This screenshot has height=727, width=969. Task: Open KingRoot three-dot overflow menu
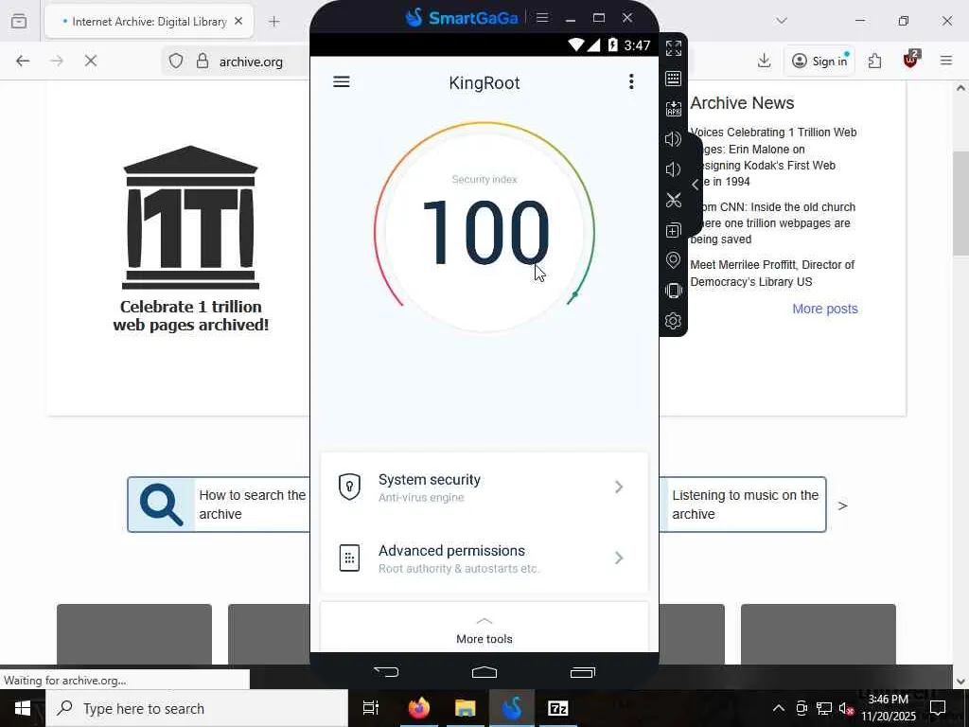[631, 81]
